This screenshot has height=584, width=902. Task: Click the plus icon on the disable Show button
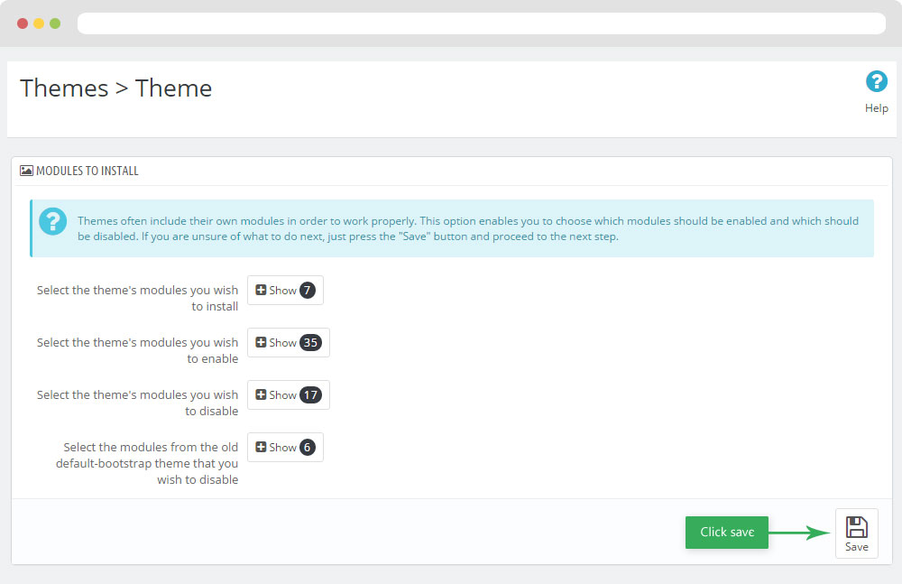point(261,395)
